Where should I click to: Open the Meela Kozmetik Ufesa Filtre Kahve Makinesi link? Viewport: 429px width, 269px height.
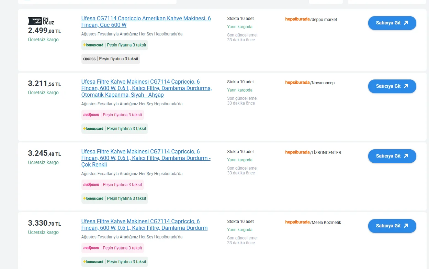(144, 225)
